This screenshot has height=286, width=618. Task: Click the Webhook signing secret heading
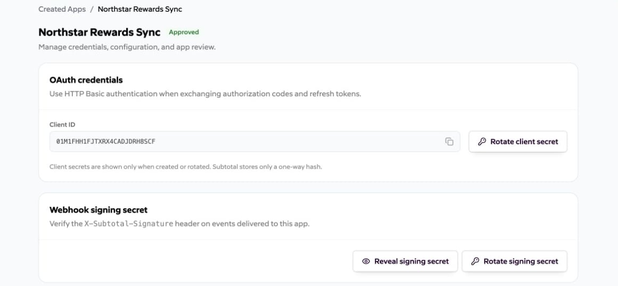tap(99, 209)
